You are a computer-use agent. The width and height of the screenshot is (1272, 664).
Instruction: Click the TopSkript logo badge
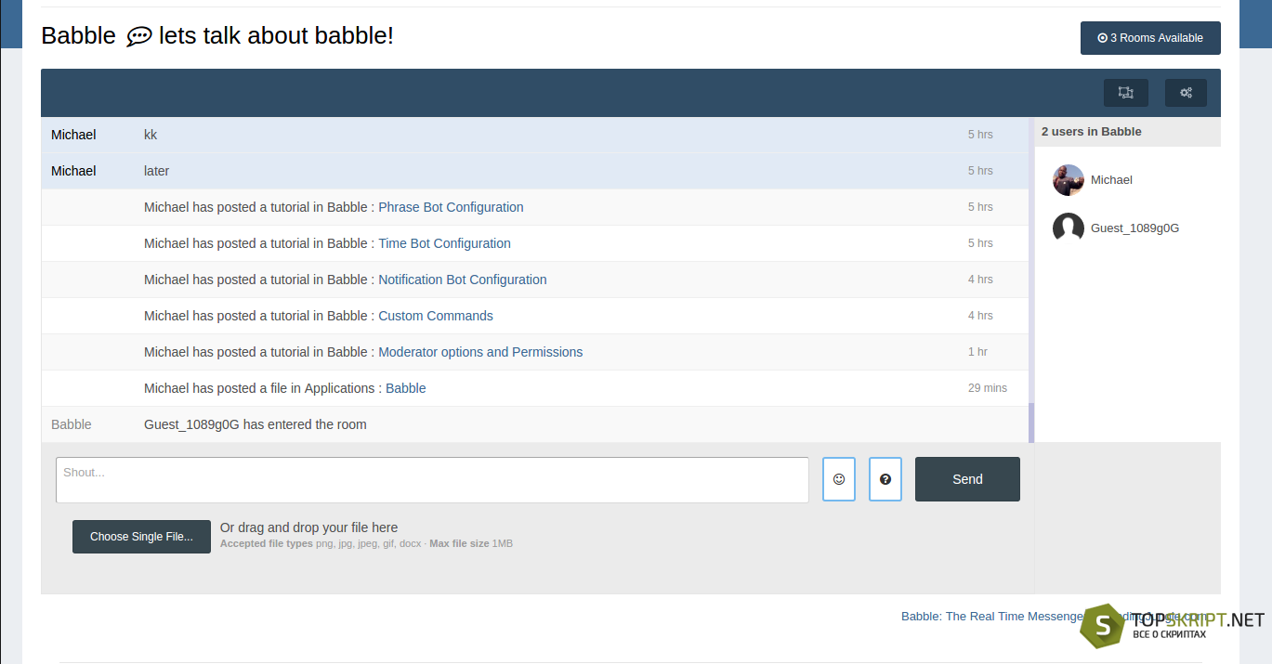pyautogui.click(x=1103, y=627)
